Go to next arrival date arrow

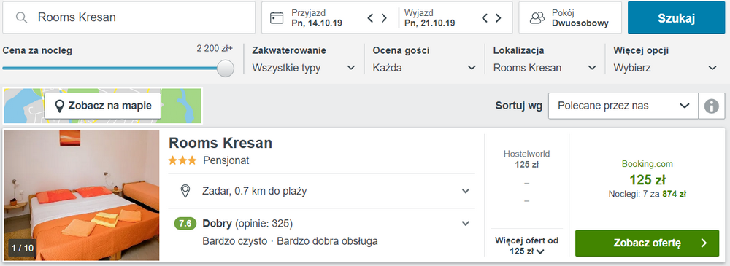click(384, 18)
